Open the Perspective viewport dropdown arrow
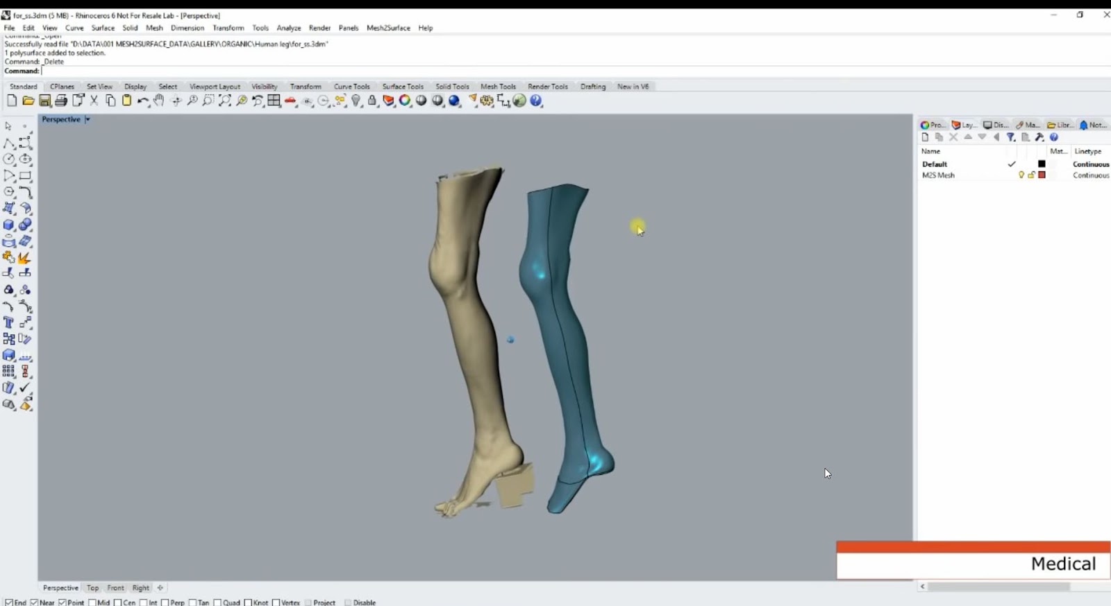 tap(87, 119)
